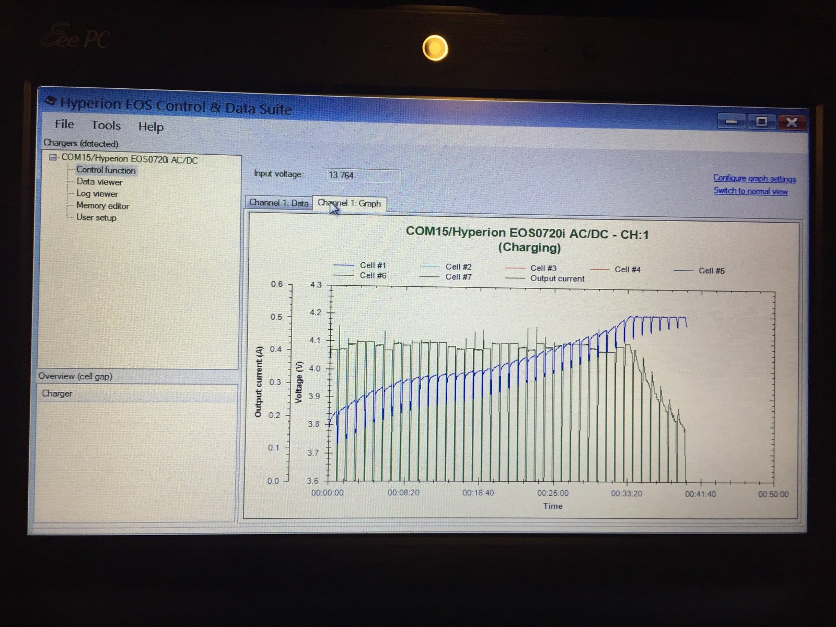Screen dimensions: 836x627
Task: Click Output current legend entry
Action: tap(557, 279)
